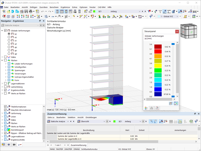Select the uZ deformation radio button
The height and width of the screenshot is (151, 201).
[9, 44]
